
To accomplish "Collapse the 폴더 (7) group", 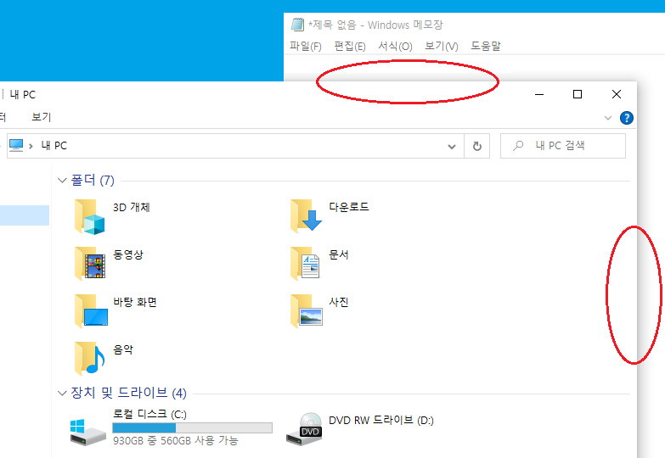I will [62, 181].
